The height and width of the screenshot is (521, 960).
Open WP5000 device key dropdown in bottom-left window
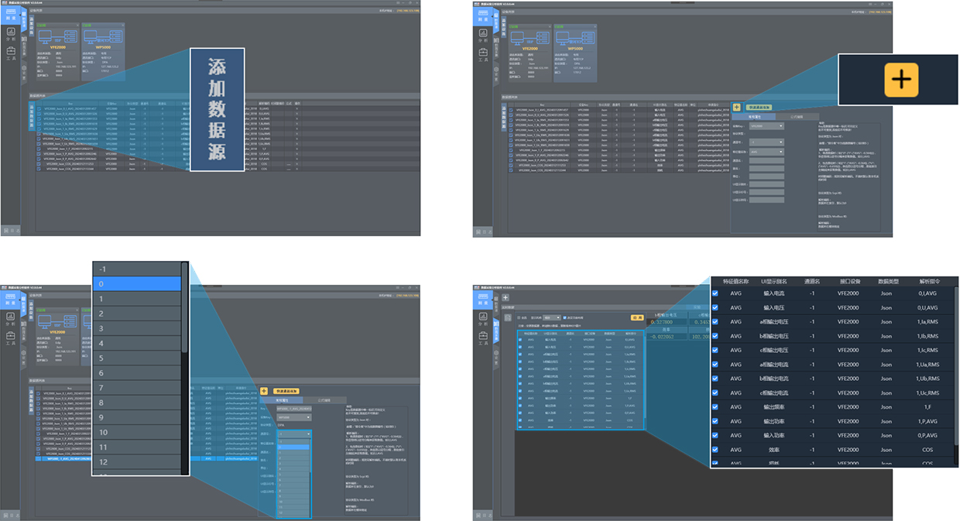(295, 417)
